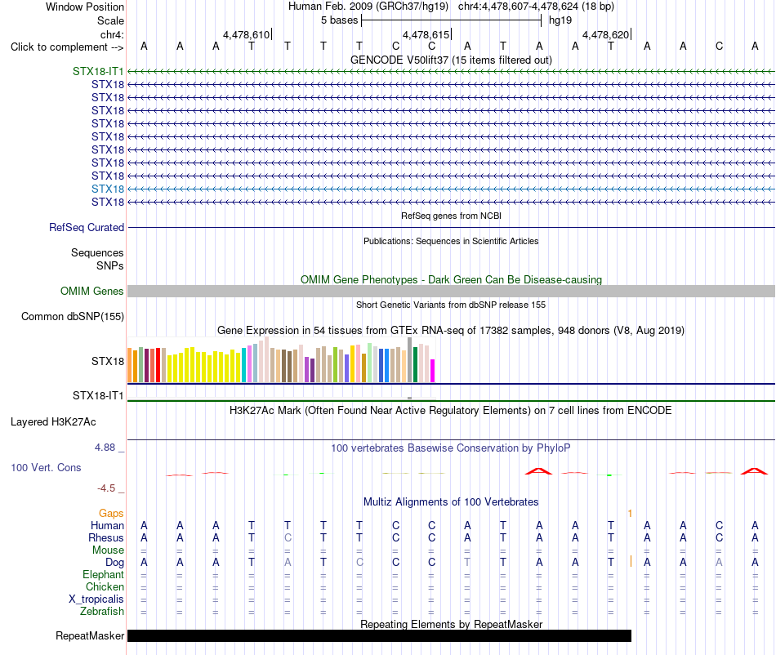Select the Elephant alignment row label
This screenshot has width=776, height=655.
(x=103, y=574)
